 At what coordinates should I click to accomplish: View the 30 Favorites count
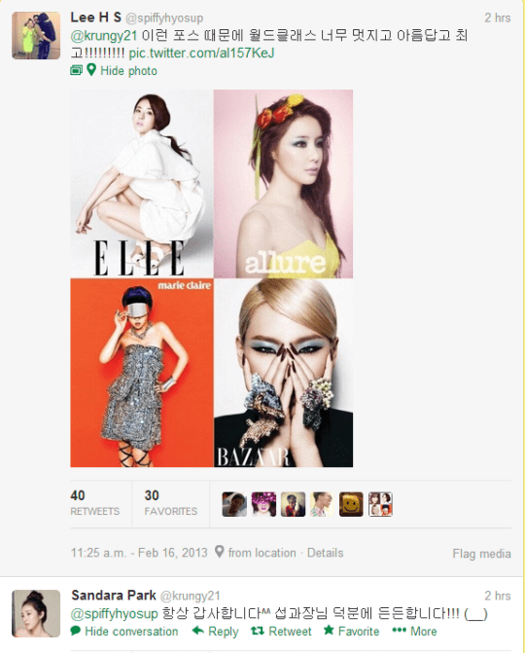[171, 503]
